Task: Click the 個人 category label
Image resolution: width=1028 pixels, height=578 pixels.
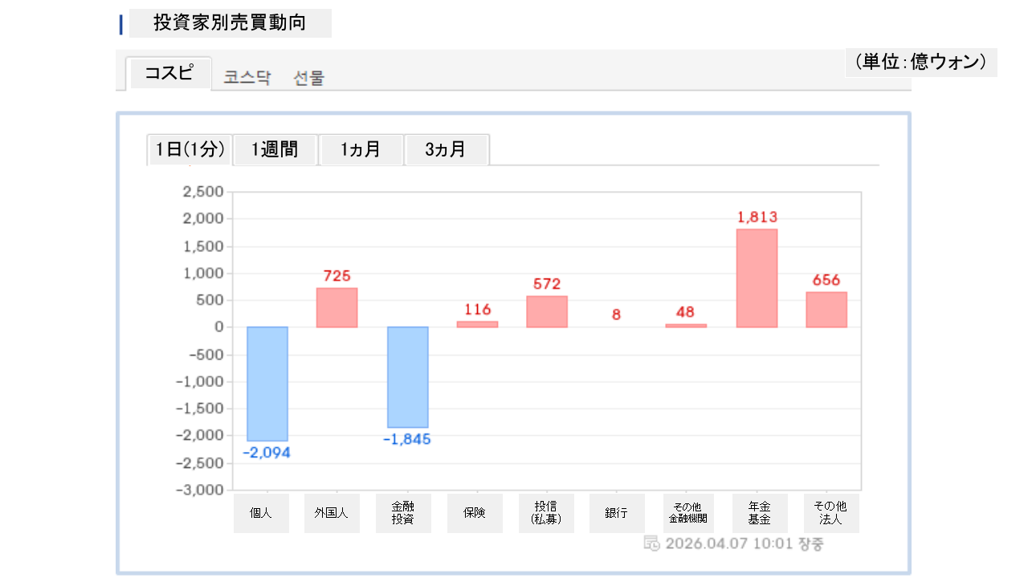Action: point(261,513)
